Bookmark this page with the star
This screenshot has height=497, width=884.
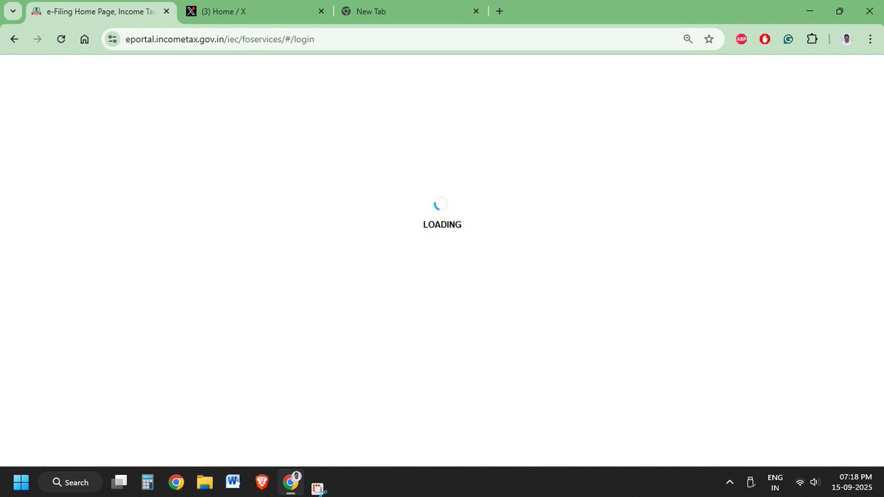709,39
